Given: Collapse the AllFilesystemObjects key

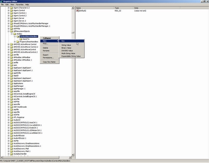Looking at the screenshot, I should pyautogui.click(x=8, y=31).
